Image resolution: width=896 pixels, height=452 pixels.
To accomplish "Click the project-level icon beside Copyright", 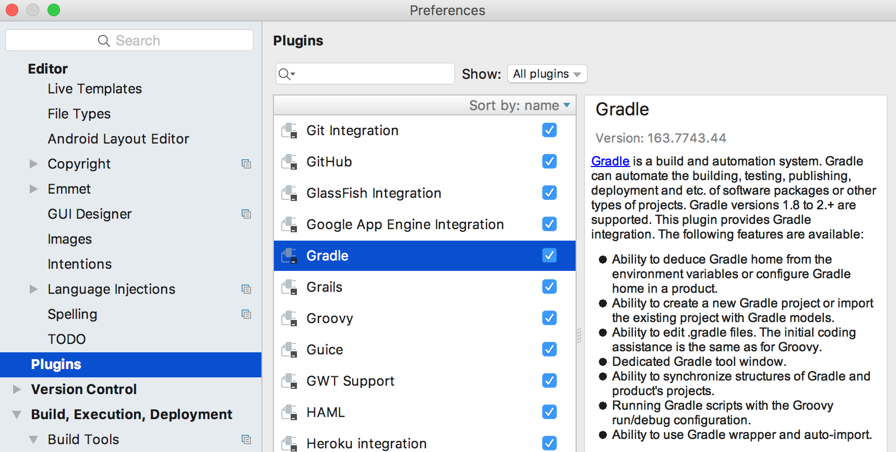I will pyautogui.click(x=246, y=164).
